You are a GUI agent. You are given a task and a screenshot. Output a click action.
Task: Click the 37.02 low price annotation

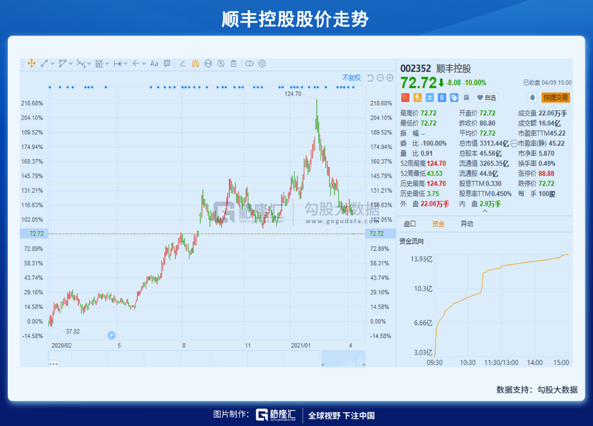click(72, 331)
